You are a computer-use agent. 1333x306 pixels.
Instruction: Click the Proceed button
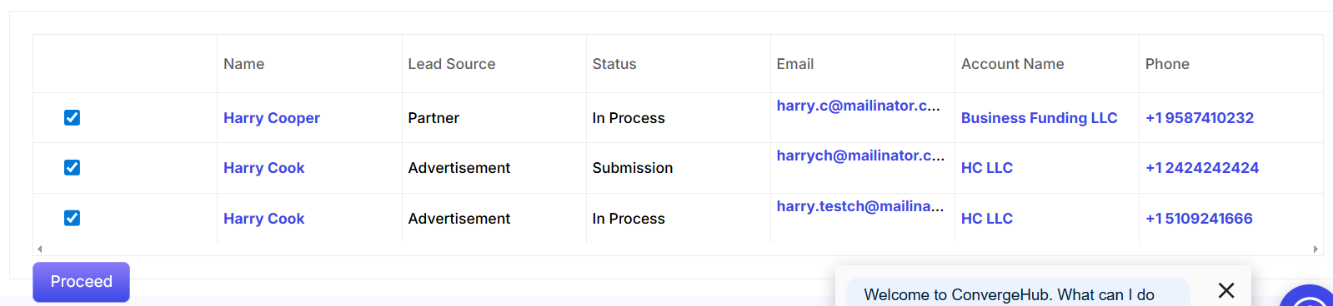tap(81, 282)
